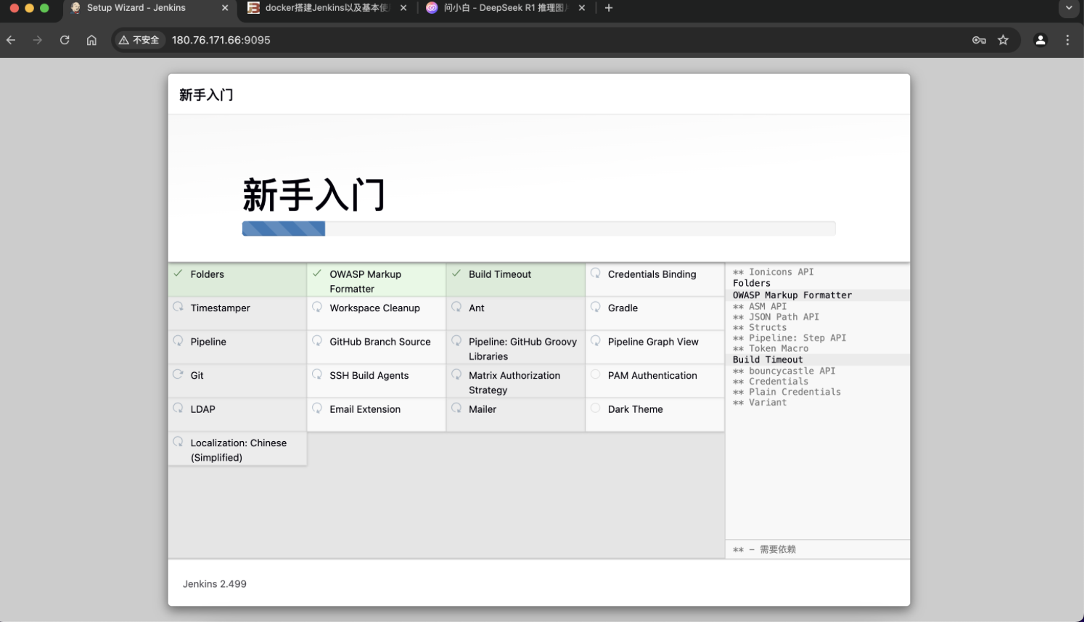Click the pending icon beside LDAP
Viewport: 1087px width, 624px height.
point(179,409)
